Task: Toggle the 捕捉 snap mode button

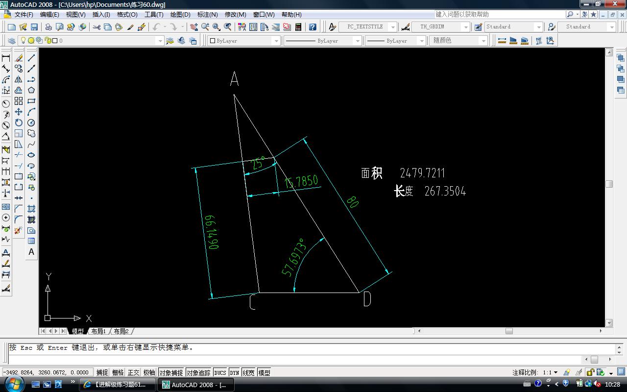Action: pos(102,373)
